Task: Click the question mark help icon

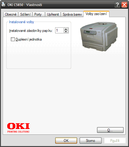Action: [x=117, y=5]
